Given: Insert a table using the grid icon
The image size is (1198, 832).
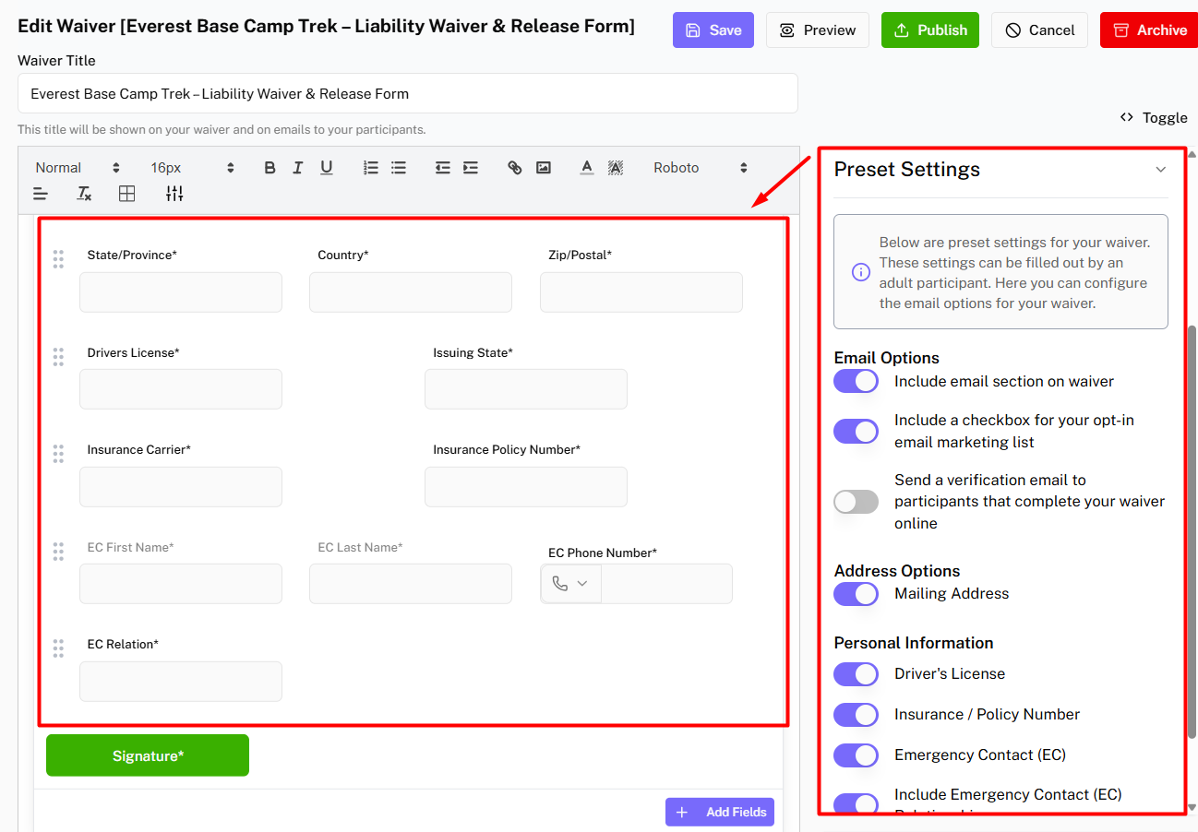Looking at the screenshot, I should click(x=127, y=194).
